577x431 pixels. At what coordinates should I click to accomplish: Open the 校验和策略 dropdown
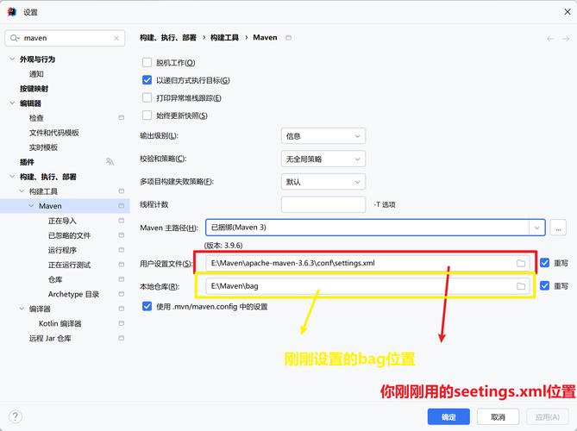[x=323, y=159]
